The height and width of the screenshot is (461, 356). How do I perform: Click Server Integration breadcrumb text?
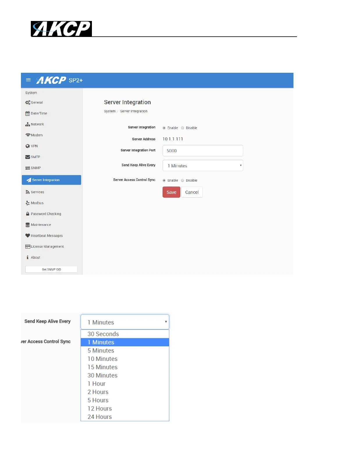click(x=134, y=111)
